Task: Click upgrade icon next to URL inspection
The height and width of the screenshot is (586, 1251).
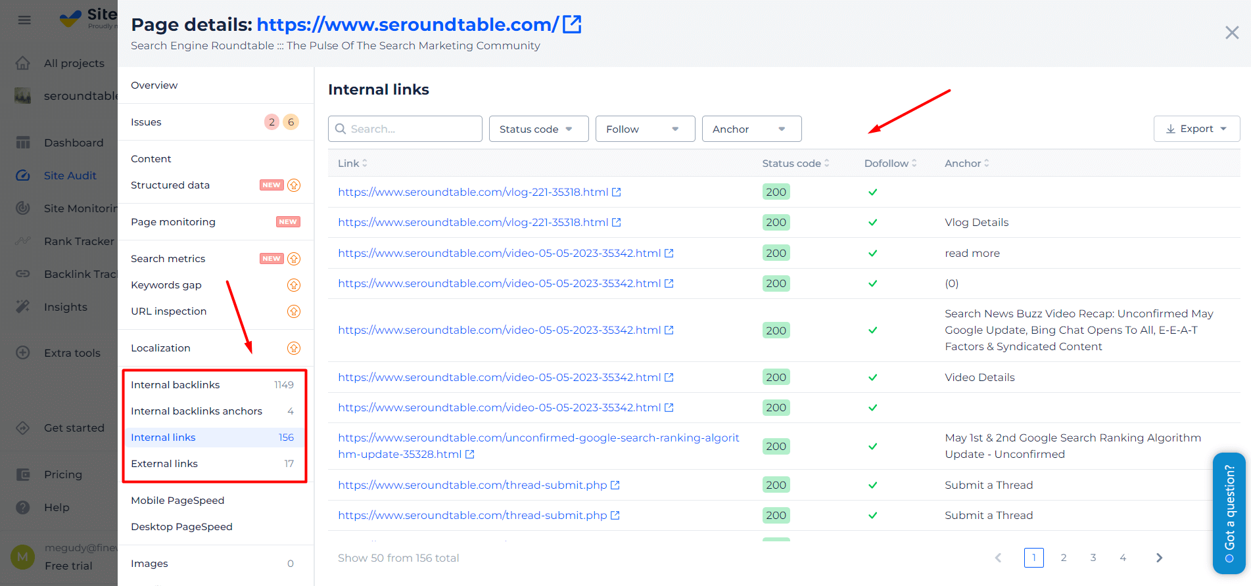Action: pos(294,311)
